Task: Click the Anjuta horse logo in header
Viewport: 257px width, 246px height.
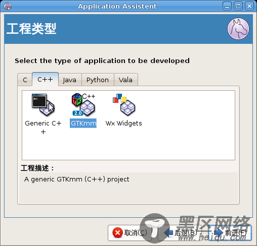Action: [238, 29]
